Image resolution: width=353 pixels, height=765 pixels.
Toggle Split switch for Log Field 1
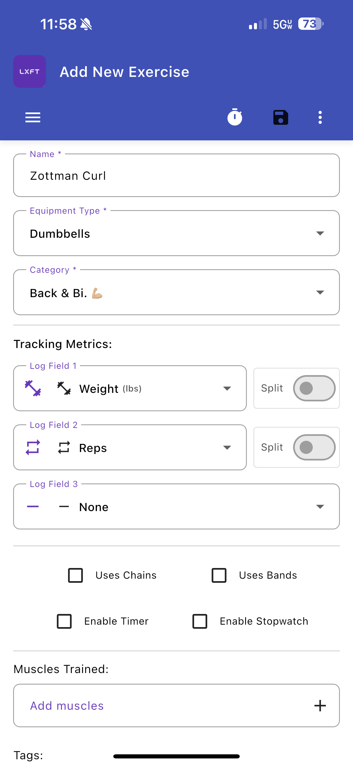click(x=314, y=388)
